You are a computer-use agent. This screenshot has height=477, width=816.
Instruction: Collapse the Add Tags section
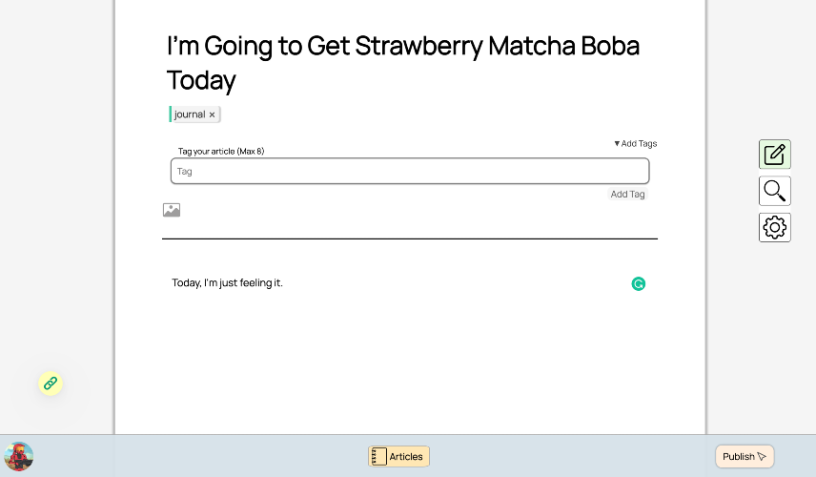tap(635, 144)
